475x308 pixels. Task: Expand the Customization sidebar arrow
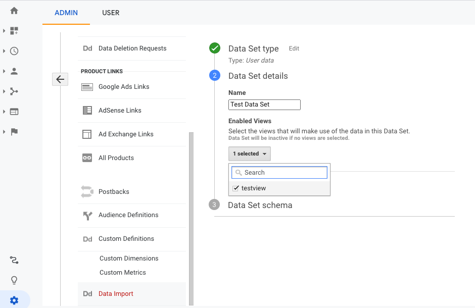pyautogui.click(x=4, y=31)
